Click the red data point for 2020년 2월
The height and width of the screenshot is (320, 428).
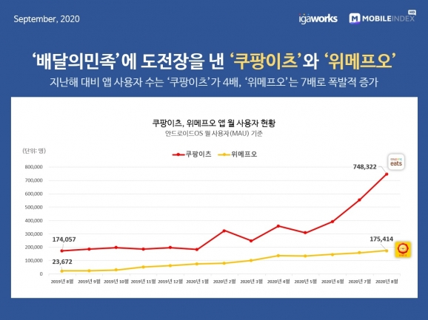tap(224, 231)
